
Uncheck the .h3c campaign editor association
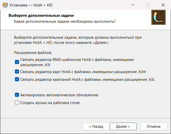[x=17, y=79]
